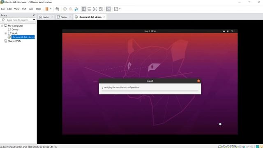Select Ubuntu 64-bit-demo in library tree
The width and height of the screenshot is (263, 148).
(23, 37)
